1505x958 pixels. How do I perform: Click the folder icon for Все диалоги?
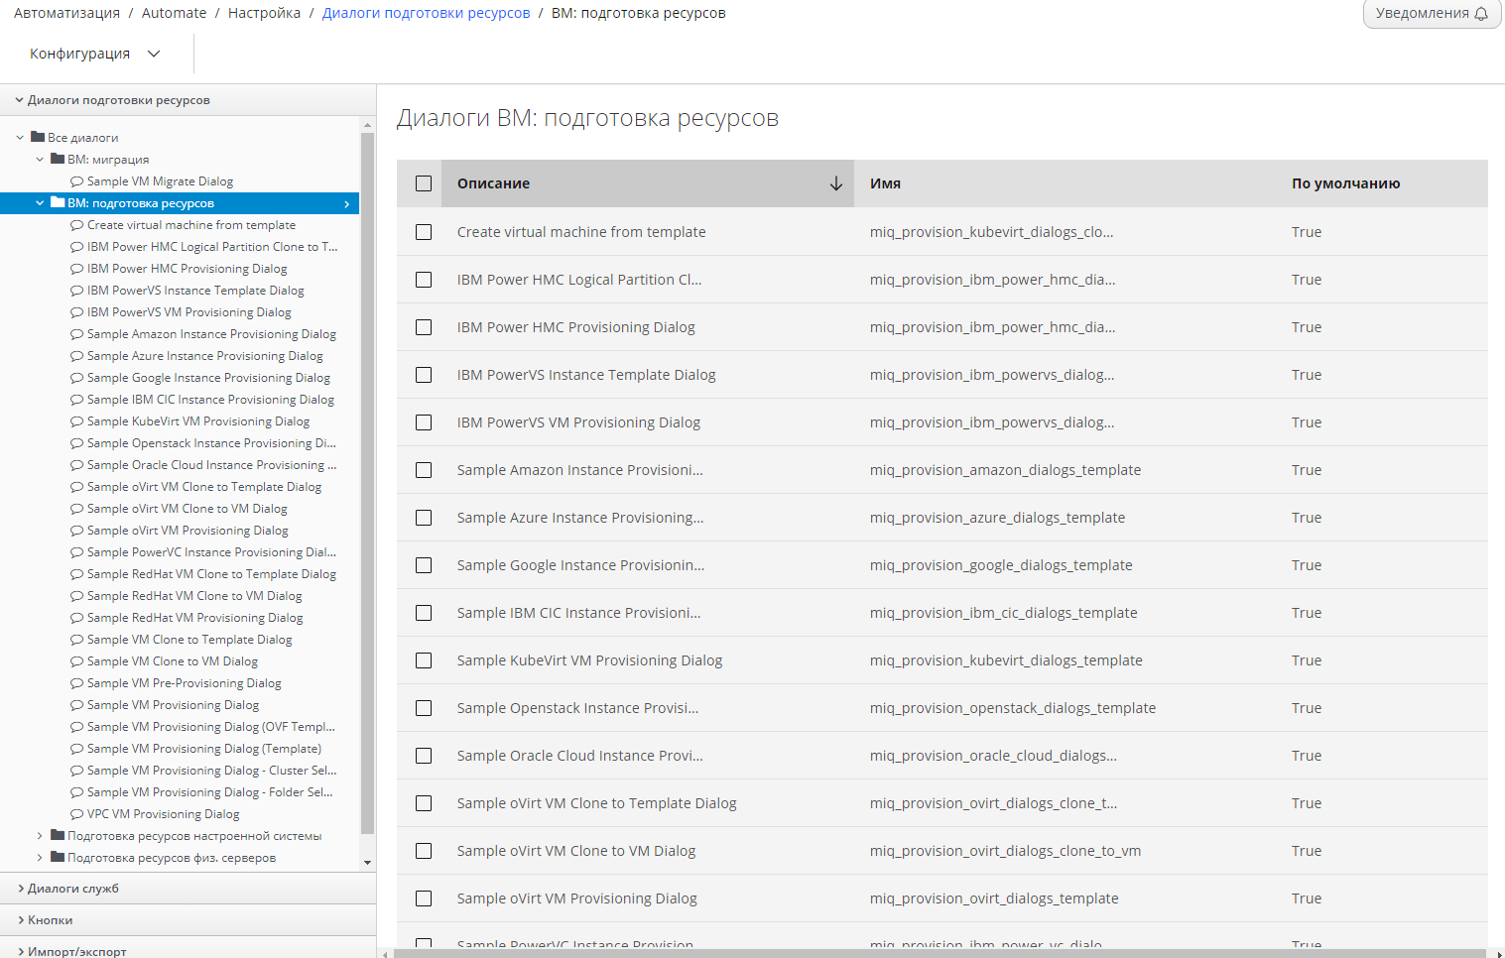(x=38, y=137)
